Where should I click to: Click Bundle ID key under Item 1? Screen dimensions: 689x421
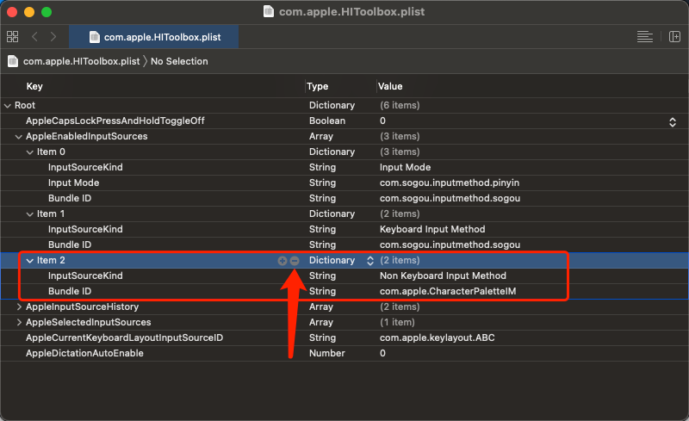coord(70,245)
